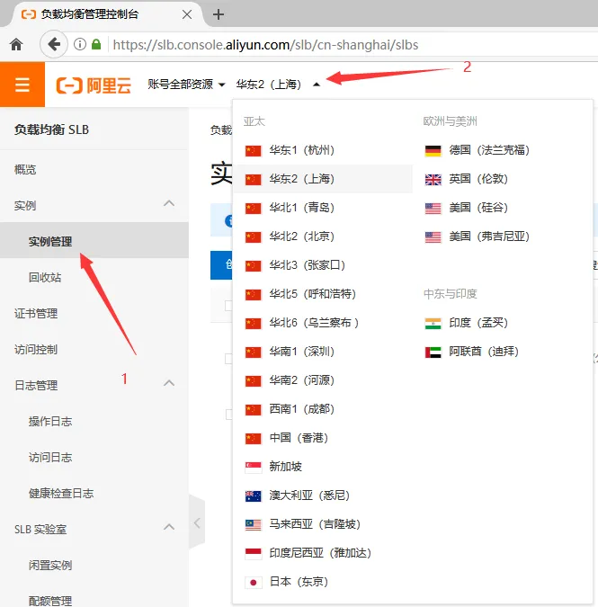
Task: Pick 英国（伦敦） region
Action: pyautogui.click(x=503, y=179)
